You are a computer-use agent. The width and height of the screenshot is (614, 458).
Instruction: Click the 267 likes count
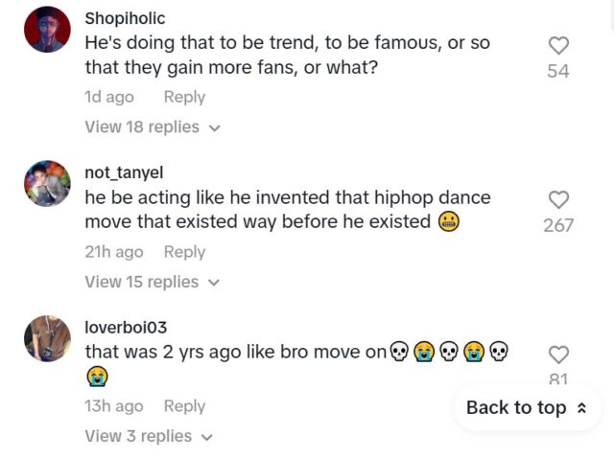click(x=558, y=225)
